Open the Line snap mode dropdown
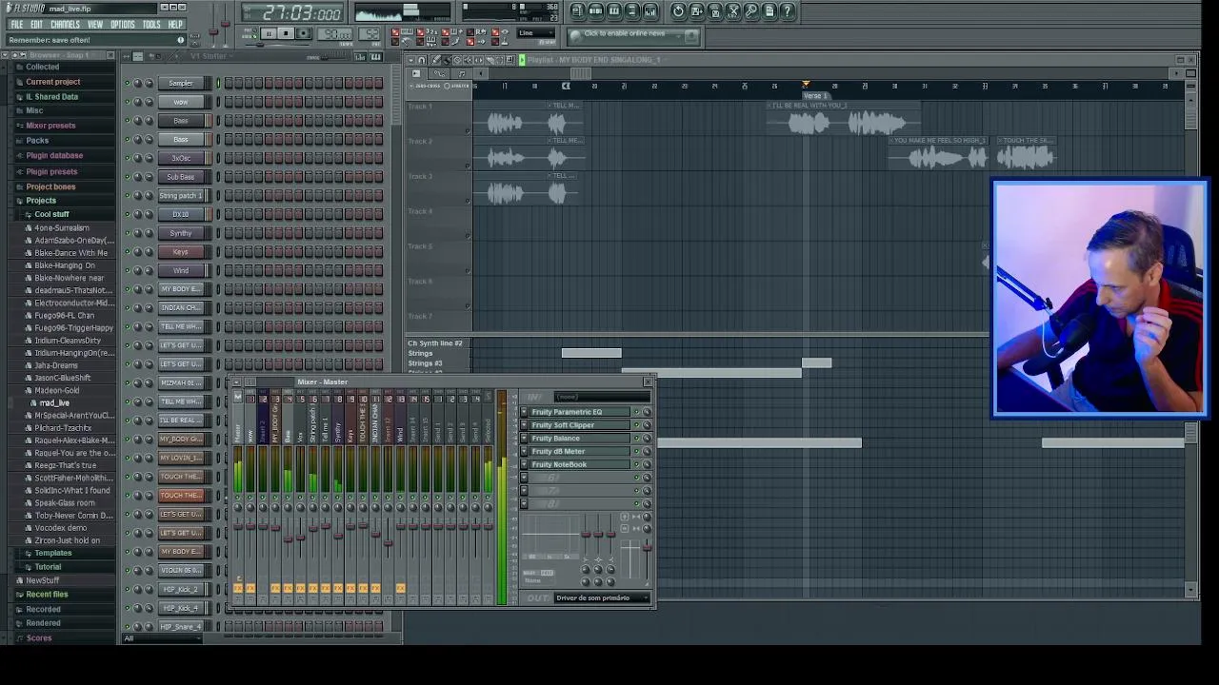 click(535, 32)
